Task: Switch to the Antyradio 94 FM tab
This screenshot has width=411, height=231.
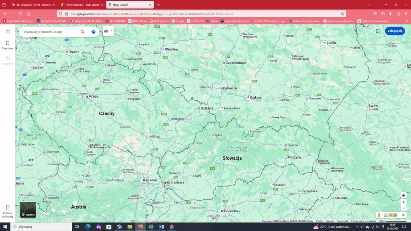Action: pyautogui.click(x=33, y=5)
